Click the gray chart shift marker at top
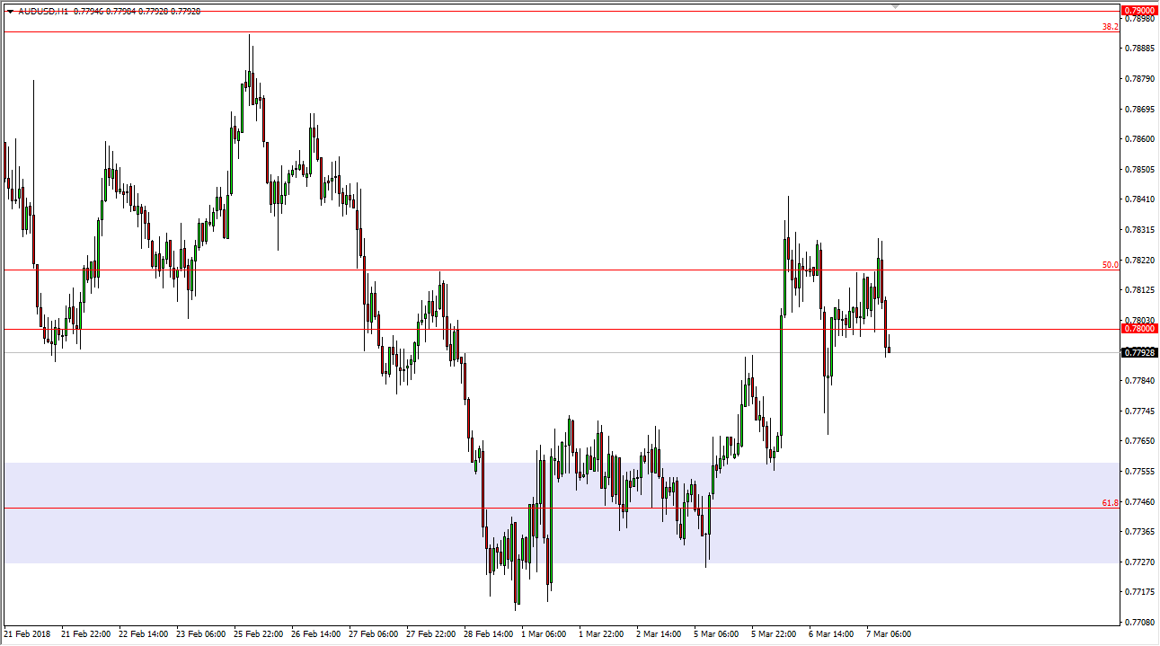Image resolution: width=1160 pixels, height=646 pixels. click(x=895, y=6)
